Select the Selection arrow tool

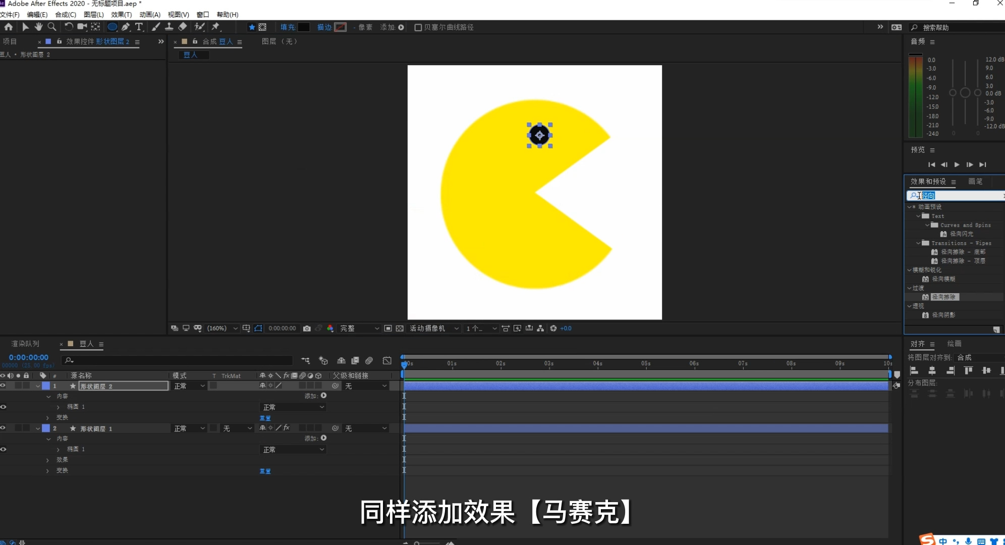[x=25, y=27]
